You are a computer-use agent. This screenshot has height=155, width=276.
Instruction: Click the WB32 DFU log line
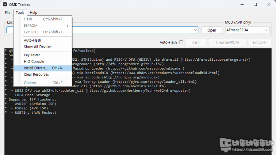(103, 90)
